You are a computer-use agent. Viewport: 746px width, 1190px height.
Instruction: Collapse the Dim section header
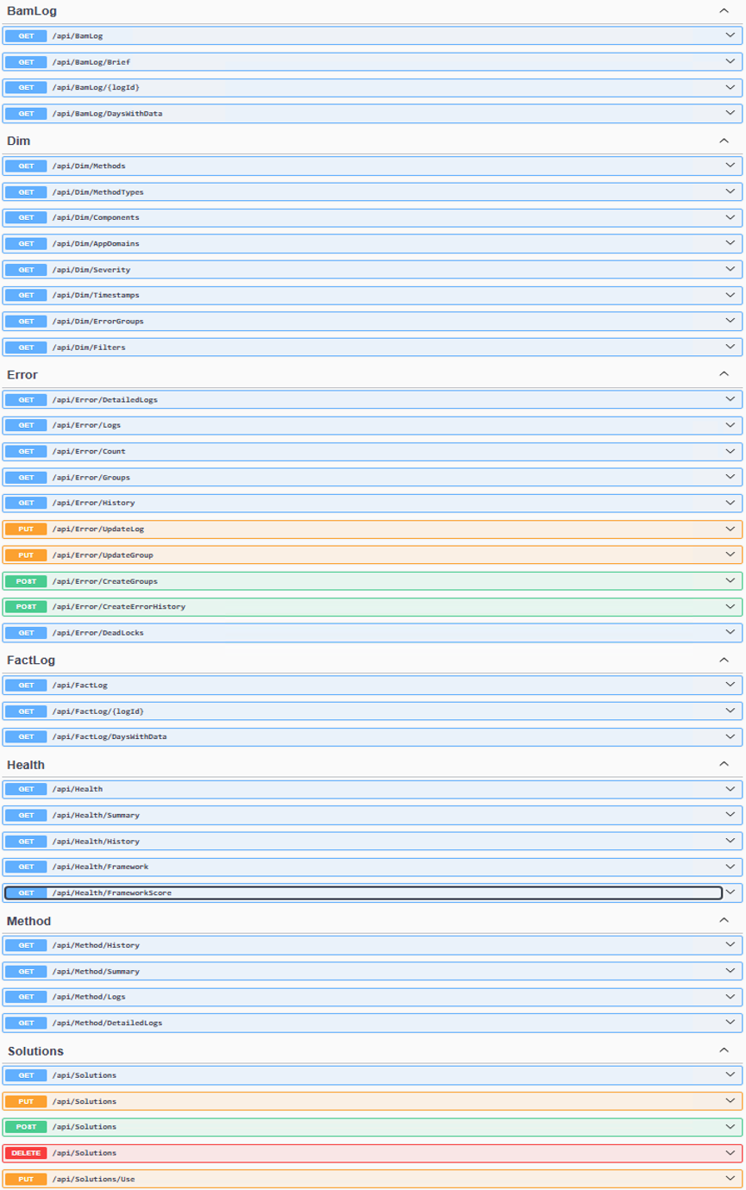click(373, 140)
